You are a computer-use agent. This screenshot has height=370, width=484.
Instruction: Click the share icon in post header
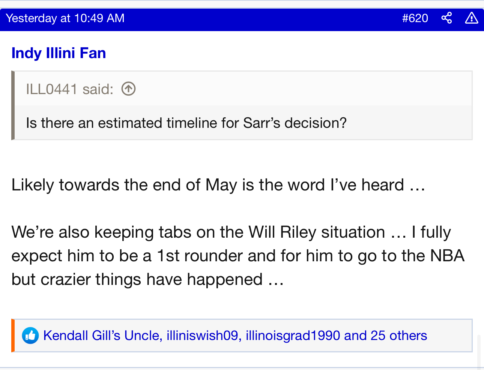click(446, 18)
